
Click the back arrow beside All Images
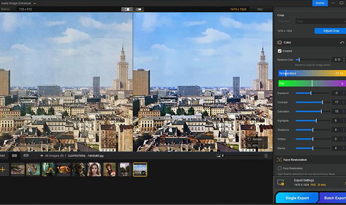click(x=42, y=156)
